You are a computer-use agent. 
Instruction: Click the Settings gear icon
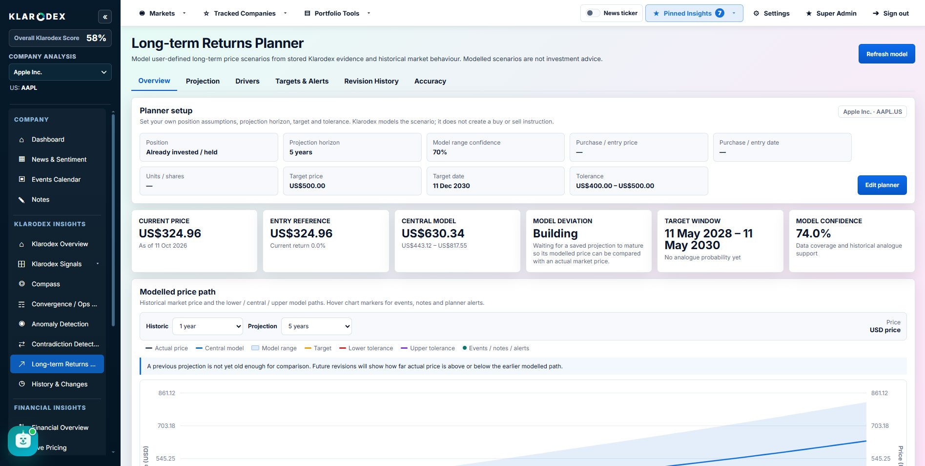pyautogui.click(x=756, y=13)
